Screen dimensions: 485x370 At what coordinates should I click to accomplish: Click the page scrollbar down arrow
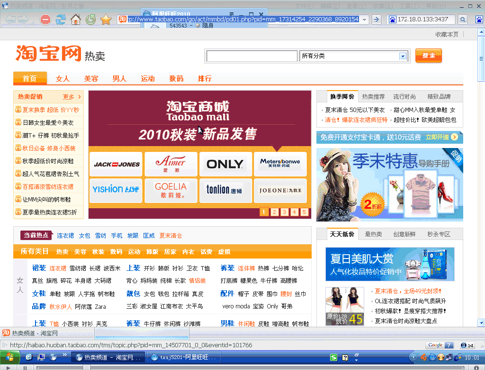(481, 323)
